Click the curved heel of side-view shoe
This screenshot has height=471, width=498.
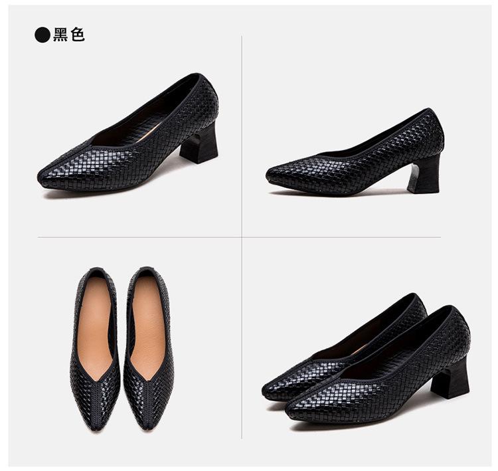pos(425,174)
